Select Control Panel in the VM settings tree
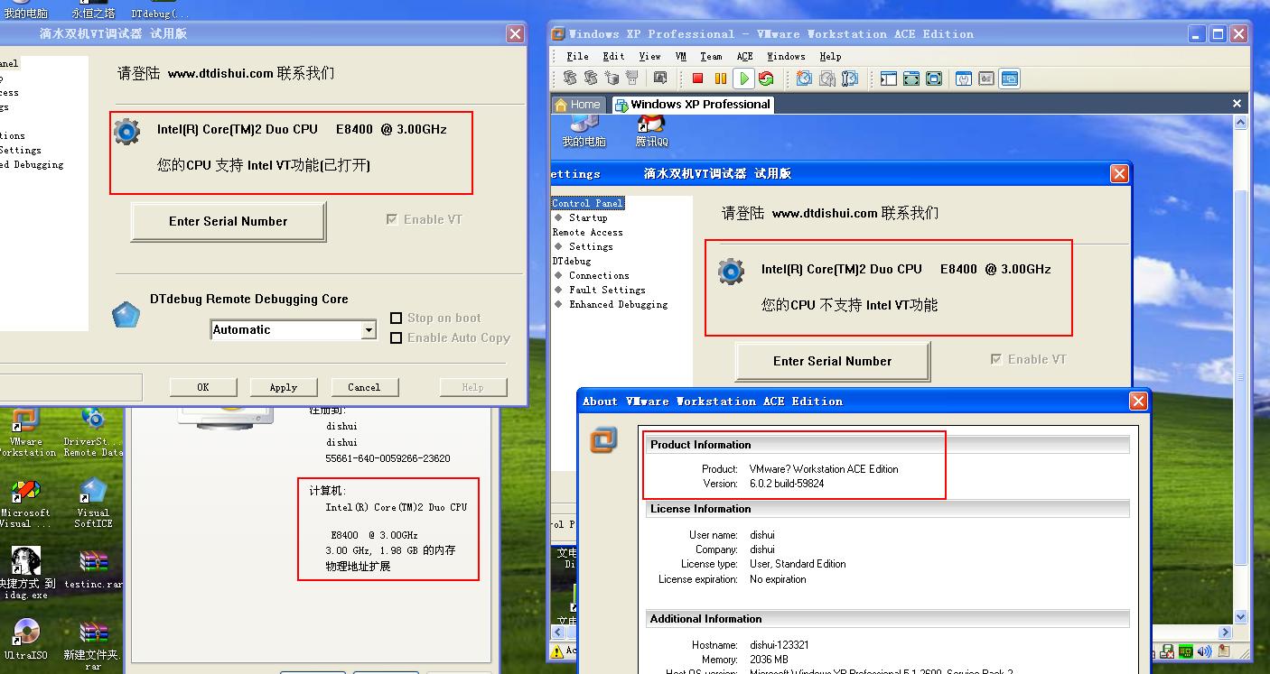This screenshot has height=674, width=1270. pos(588,203)
